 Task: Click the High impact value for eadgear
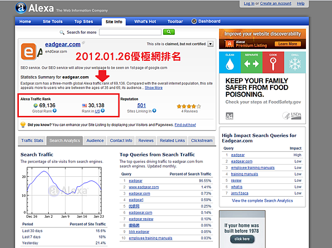click(297, 155)
